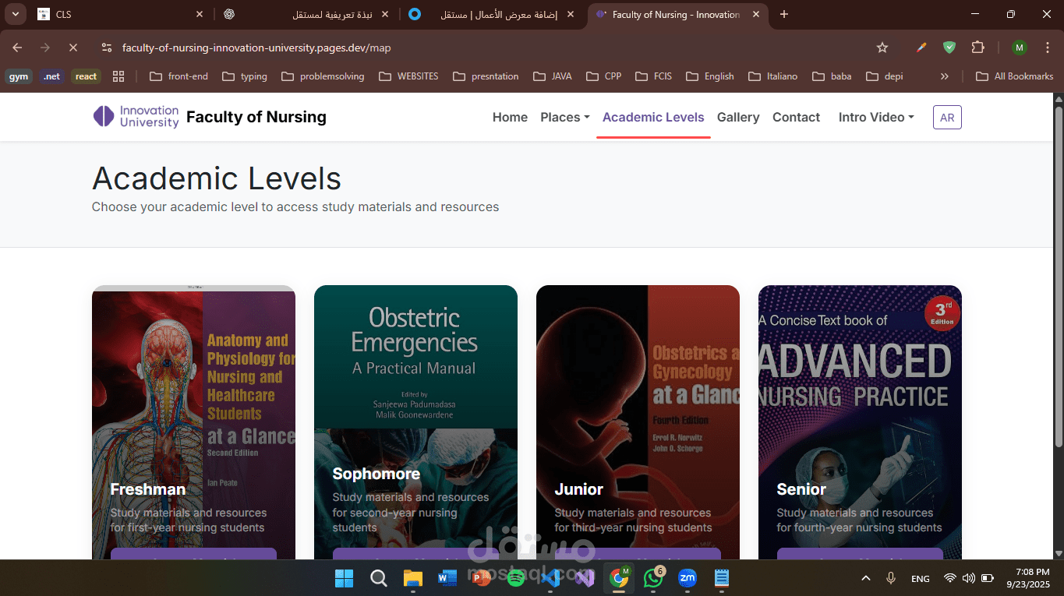Switch to the إضافة معرض الأعمال tab
1064x596 pixels.
click(493, 14)
